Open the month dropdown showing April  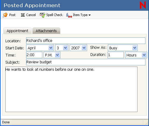pos(40,48)
